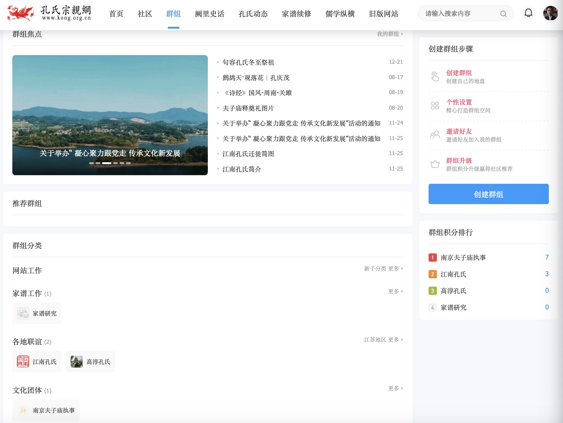Click 南京夫子庙执事 in the ranking list
The width and height of the screenshot is (563, 423).
[463, 257]
